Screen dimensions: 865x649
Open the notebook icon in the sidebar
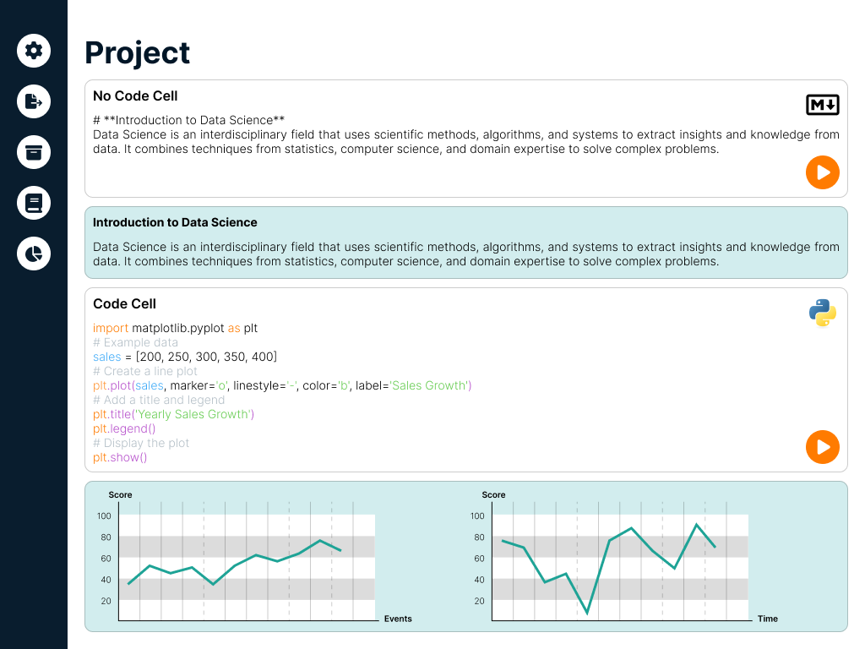[x=34, y=203]
